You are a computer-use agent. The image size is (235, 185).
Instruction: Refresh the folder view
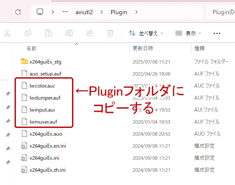click(x=18, y=12)
